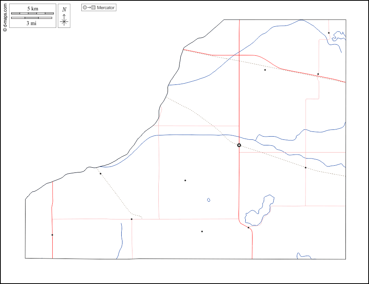
Task: Pick the dot near the western border's dotted line start
Action: [101, 174]
